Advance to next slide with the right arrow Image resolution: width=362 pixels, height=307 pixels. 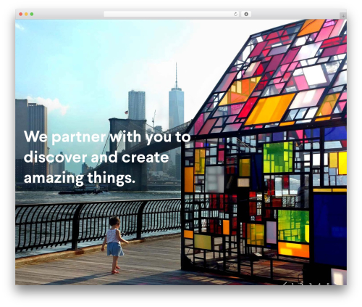336,284
